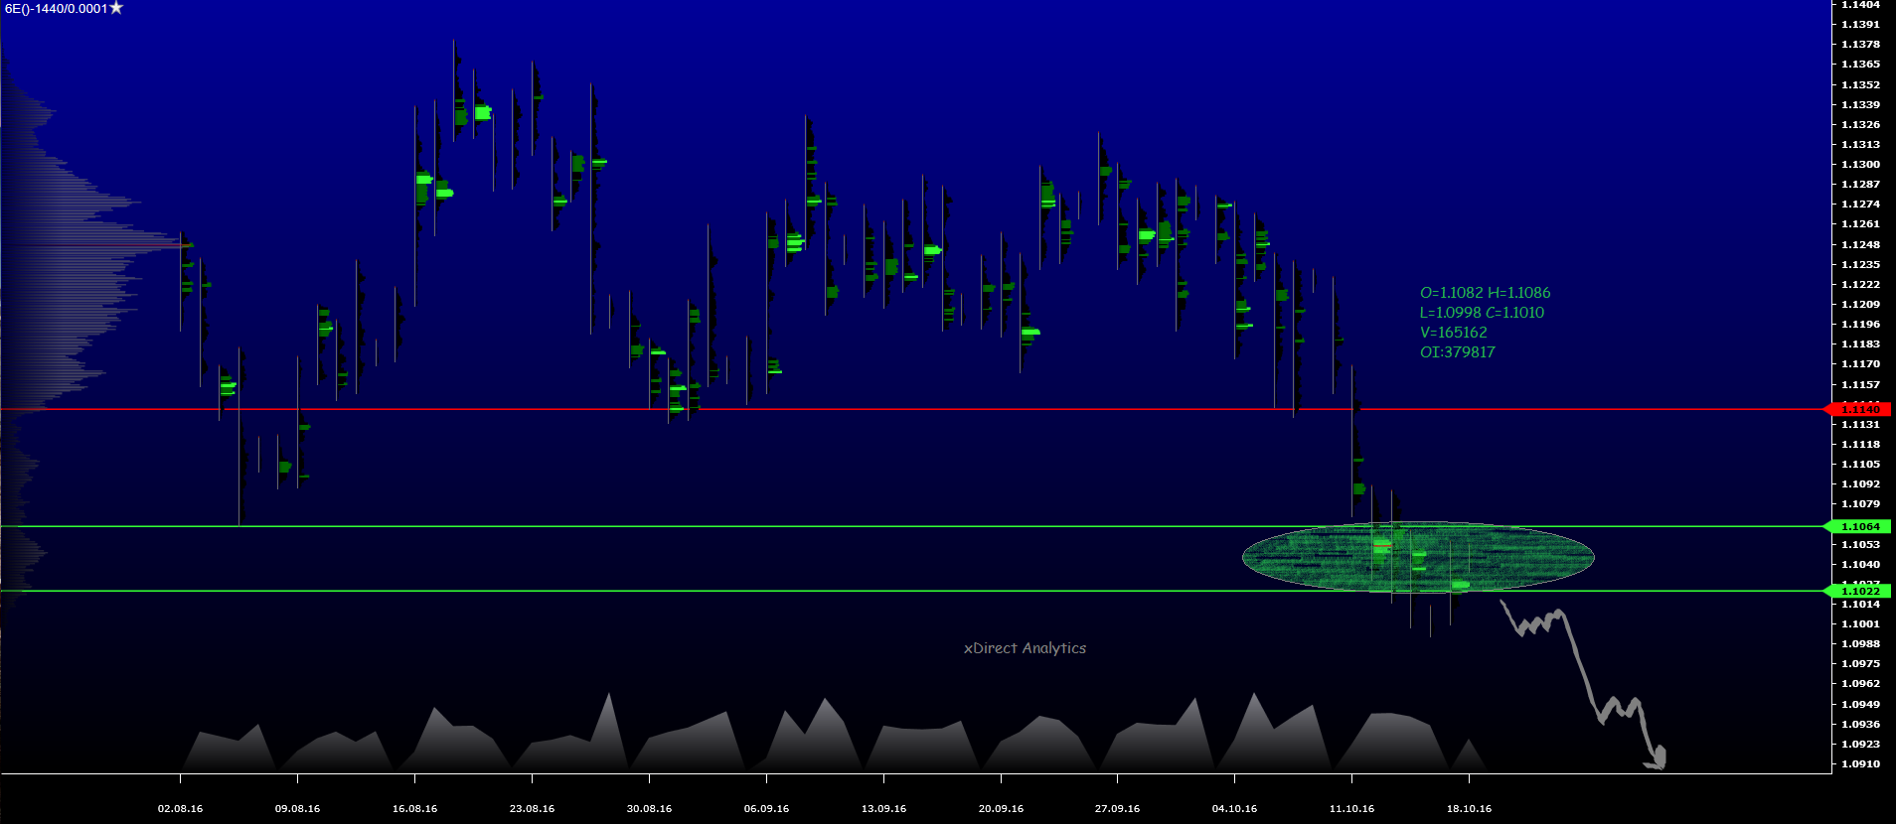
Task: Click the 23.08.16 date on the time axis
Action: coord(532,808)
